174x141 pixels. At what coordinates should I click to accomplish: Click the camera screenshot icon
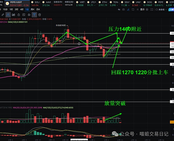(124, 10)
